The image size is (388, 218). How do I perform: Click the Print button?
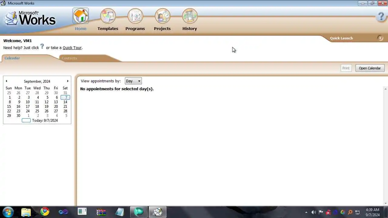coord(346,68)
